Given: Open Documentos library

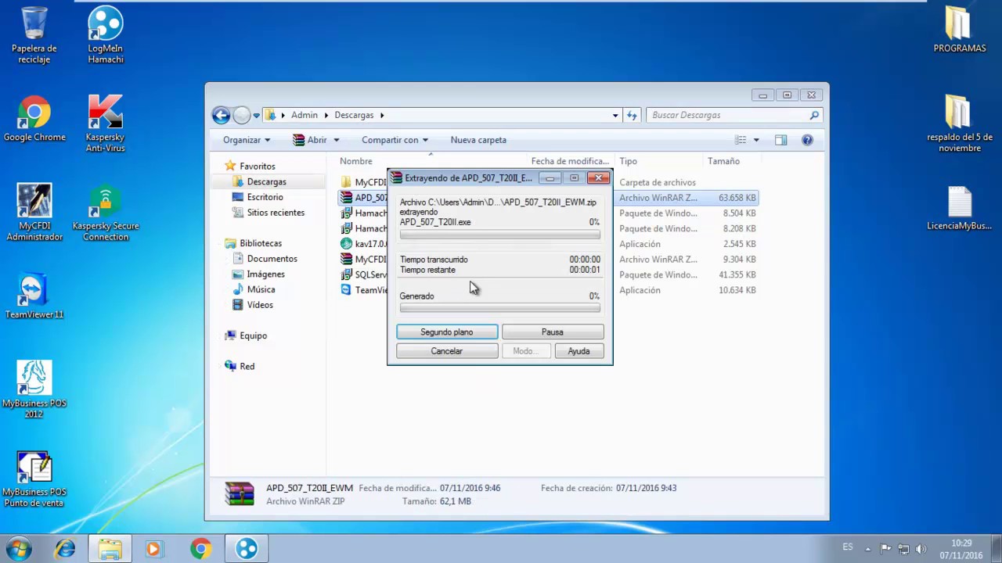Looking at the screenshot, I should pos(272,259).
